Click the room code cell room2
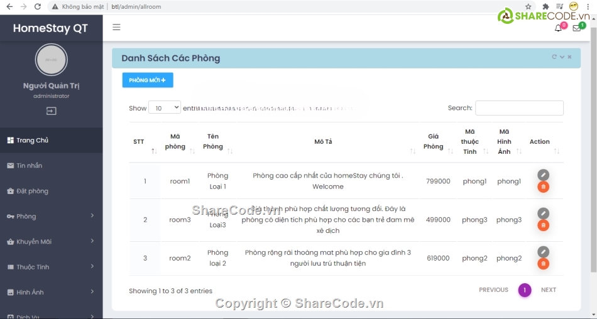The width and height of the screenshot is (597, 319). coord(180,258)
